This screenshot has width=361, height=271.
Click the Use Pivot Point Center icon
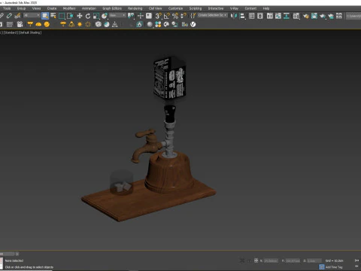click(131, 16)
